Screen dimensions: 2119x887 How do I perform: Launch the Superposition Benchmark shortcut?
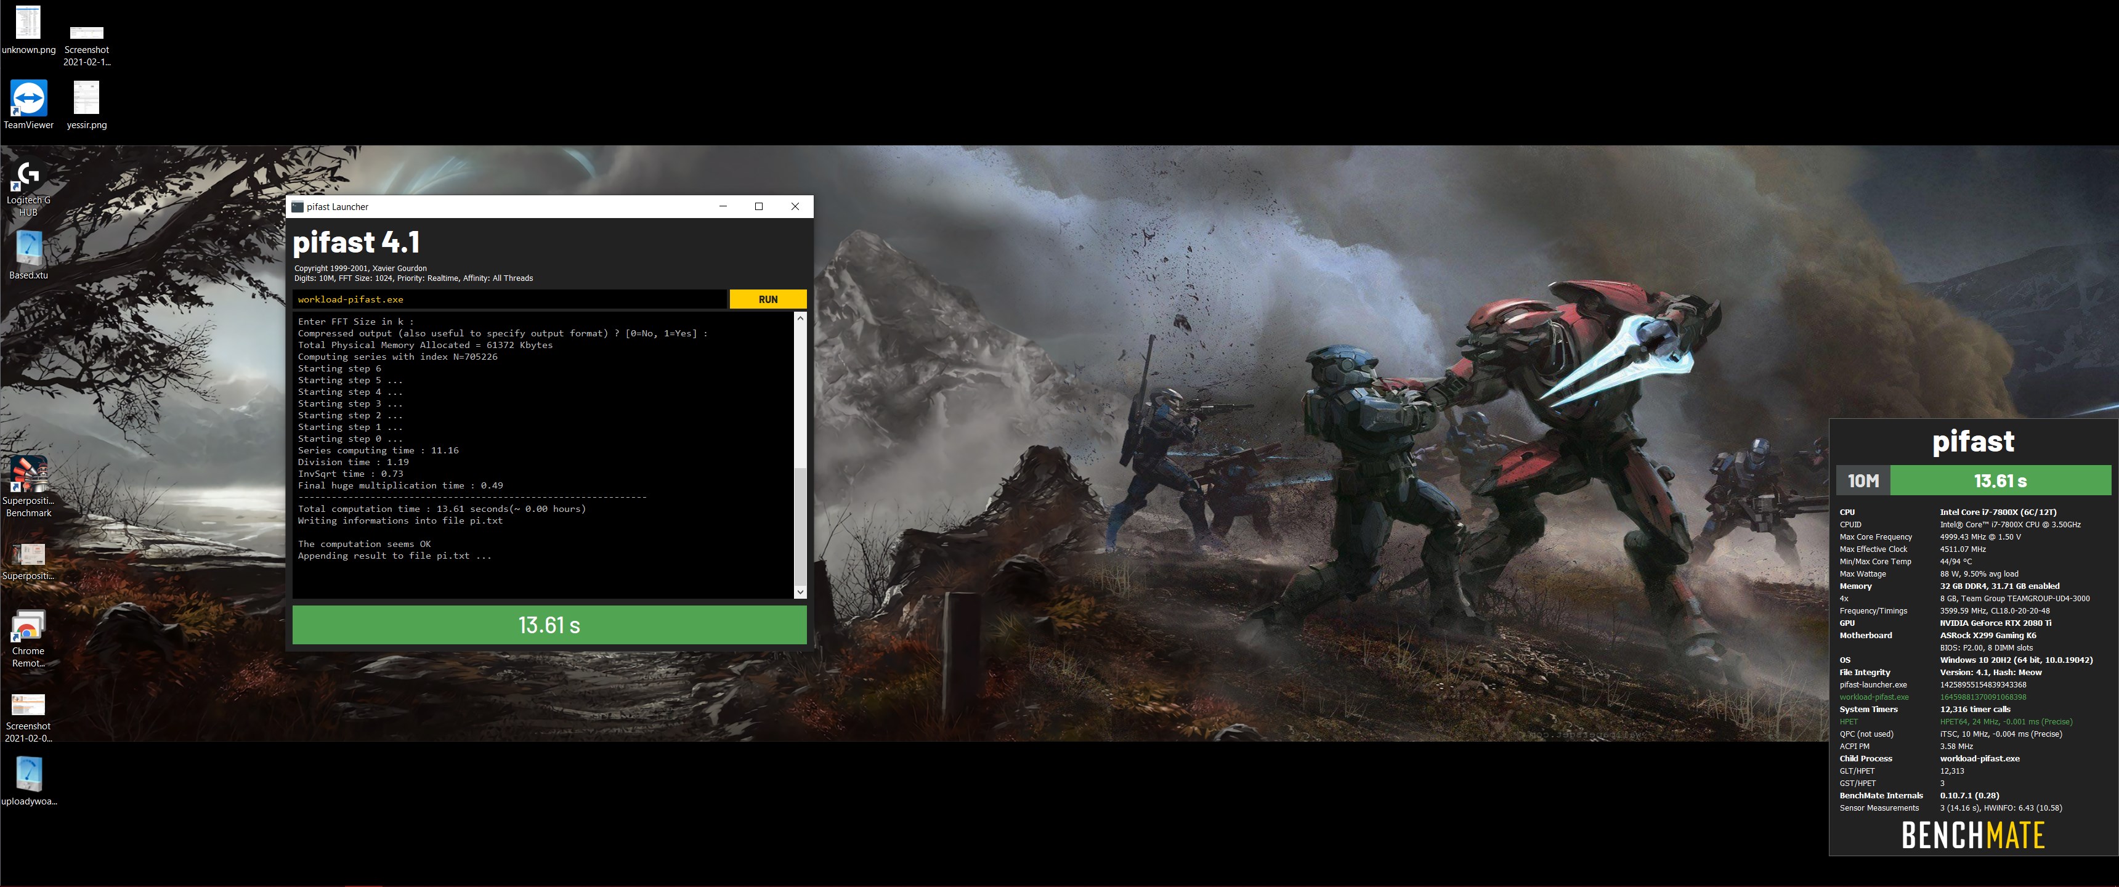28,487
